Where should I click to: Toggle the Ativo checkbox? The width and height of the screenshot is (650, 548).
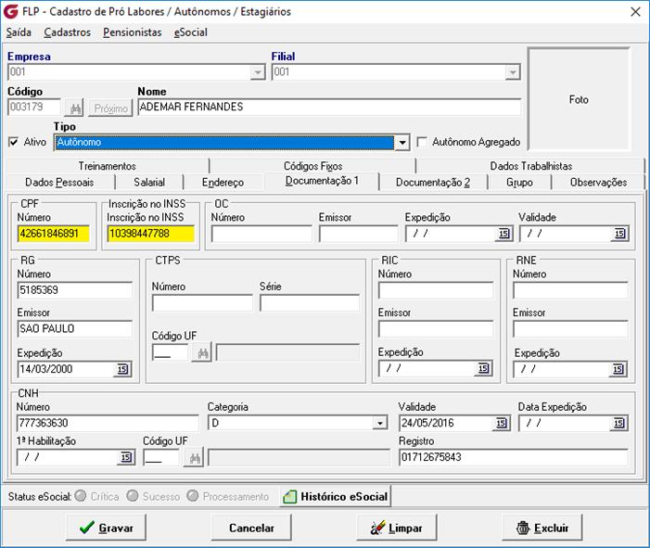click(13, 142)
